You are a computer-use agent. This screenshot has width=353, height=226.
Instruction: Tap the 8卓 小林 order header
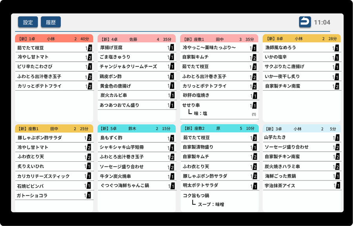click(302, 38)
